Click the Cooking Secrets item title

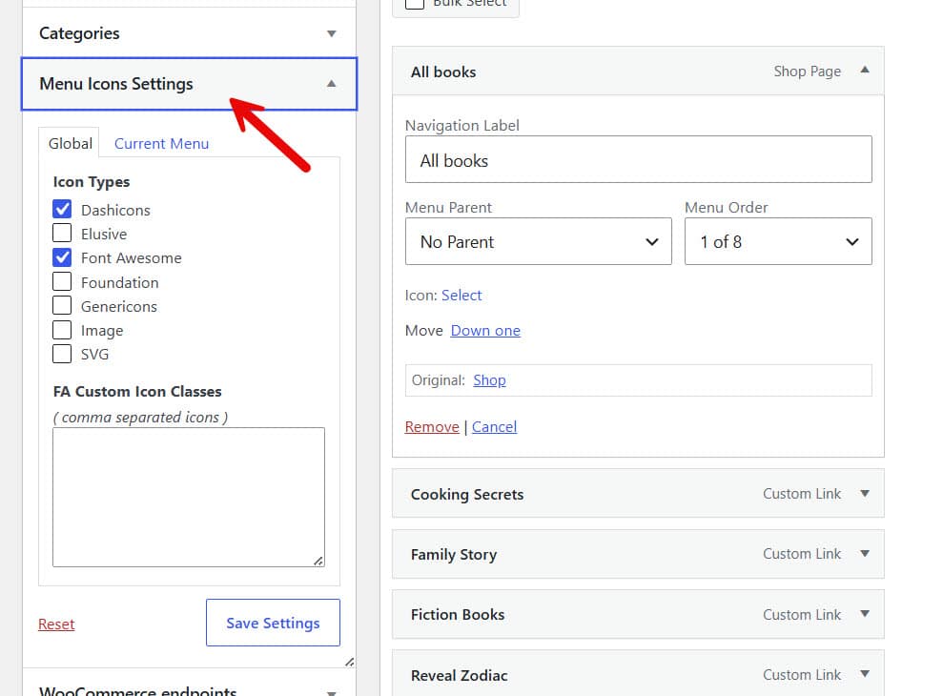tap(466, 494)
